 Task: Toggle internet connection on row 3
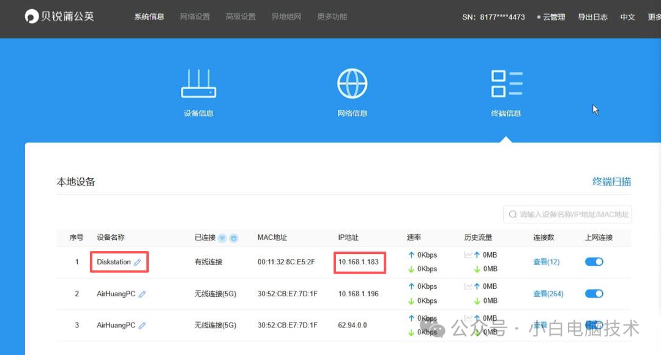593,325
